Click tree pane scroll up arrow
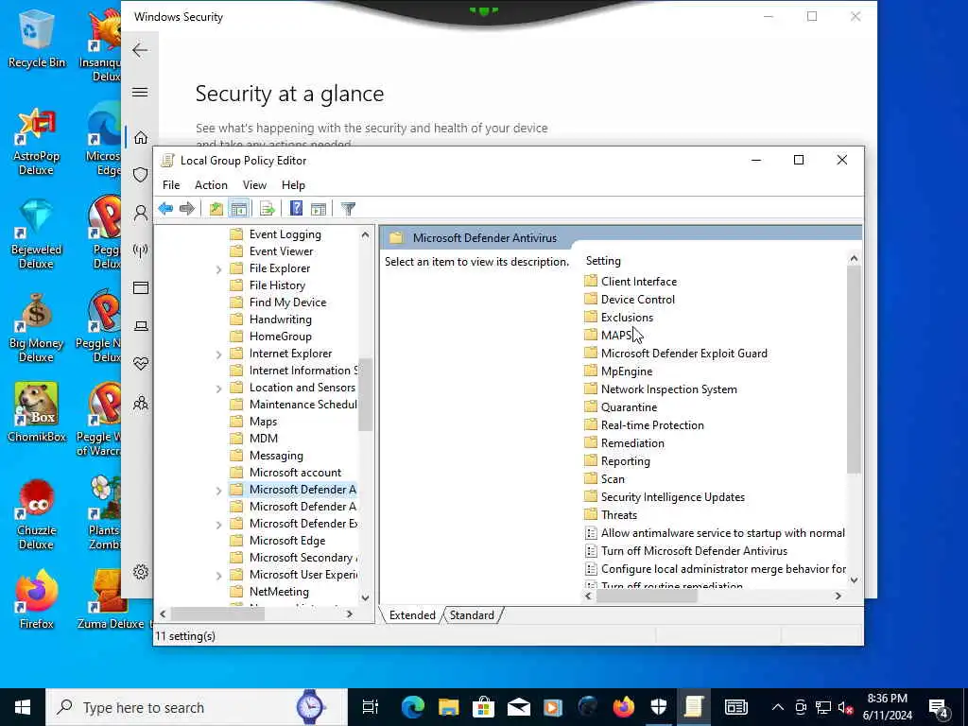 pos(365,234)
